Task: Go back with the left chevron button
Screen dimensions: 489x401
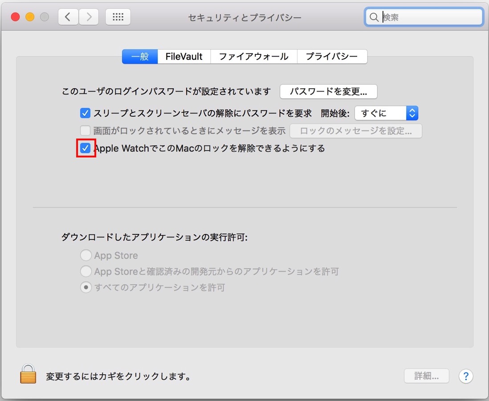Action: [x=68, y=17]
